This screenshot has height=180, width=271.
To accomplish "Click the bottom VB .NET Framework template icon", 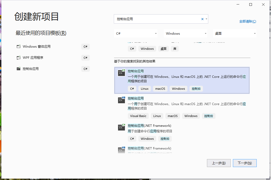I will [121, 150].
